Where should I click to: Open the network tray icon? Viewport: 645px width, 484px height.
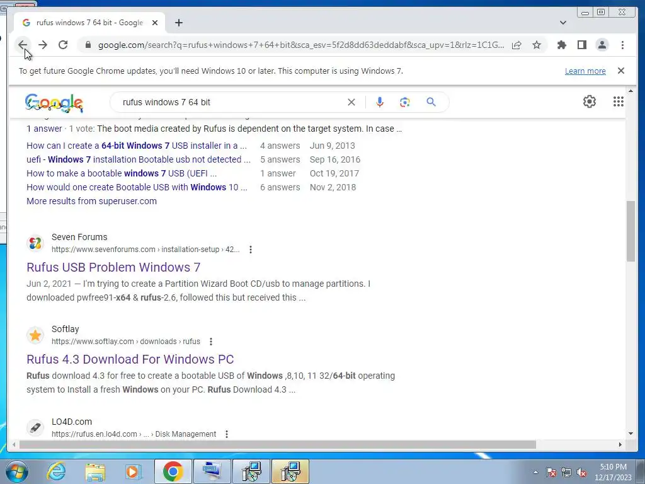click(566, 473)
